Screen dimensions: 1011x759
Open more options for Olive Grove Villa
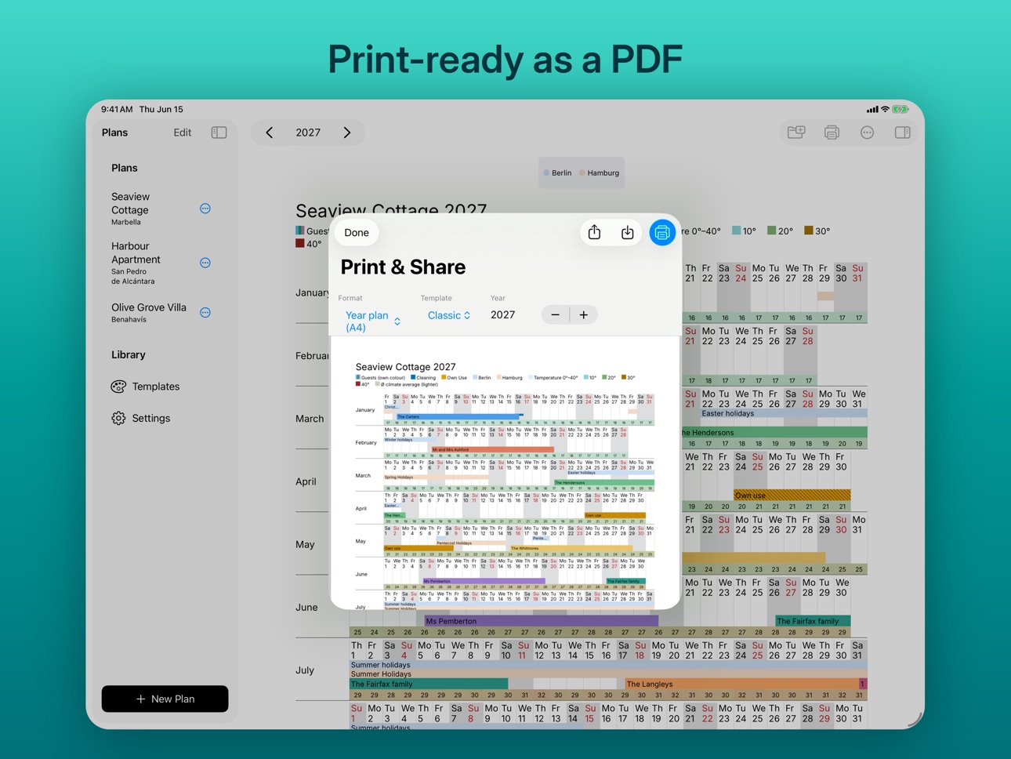tap(205, 312)
